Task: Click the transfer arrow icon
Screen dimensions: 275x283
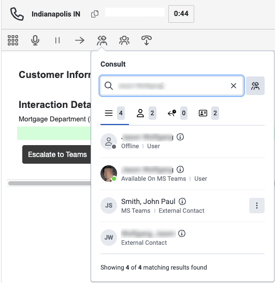Action: coord(80,40)
